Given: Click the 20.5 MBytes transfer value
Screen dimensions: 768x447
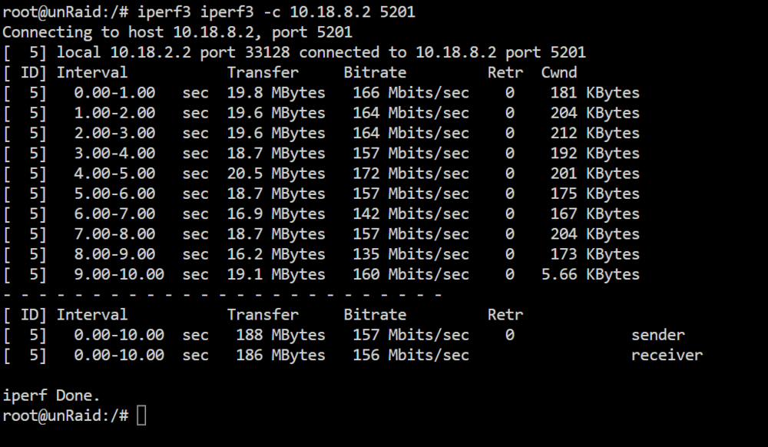Looking at the screenshot, I should [276, 174].
